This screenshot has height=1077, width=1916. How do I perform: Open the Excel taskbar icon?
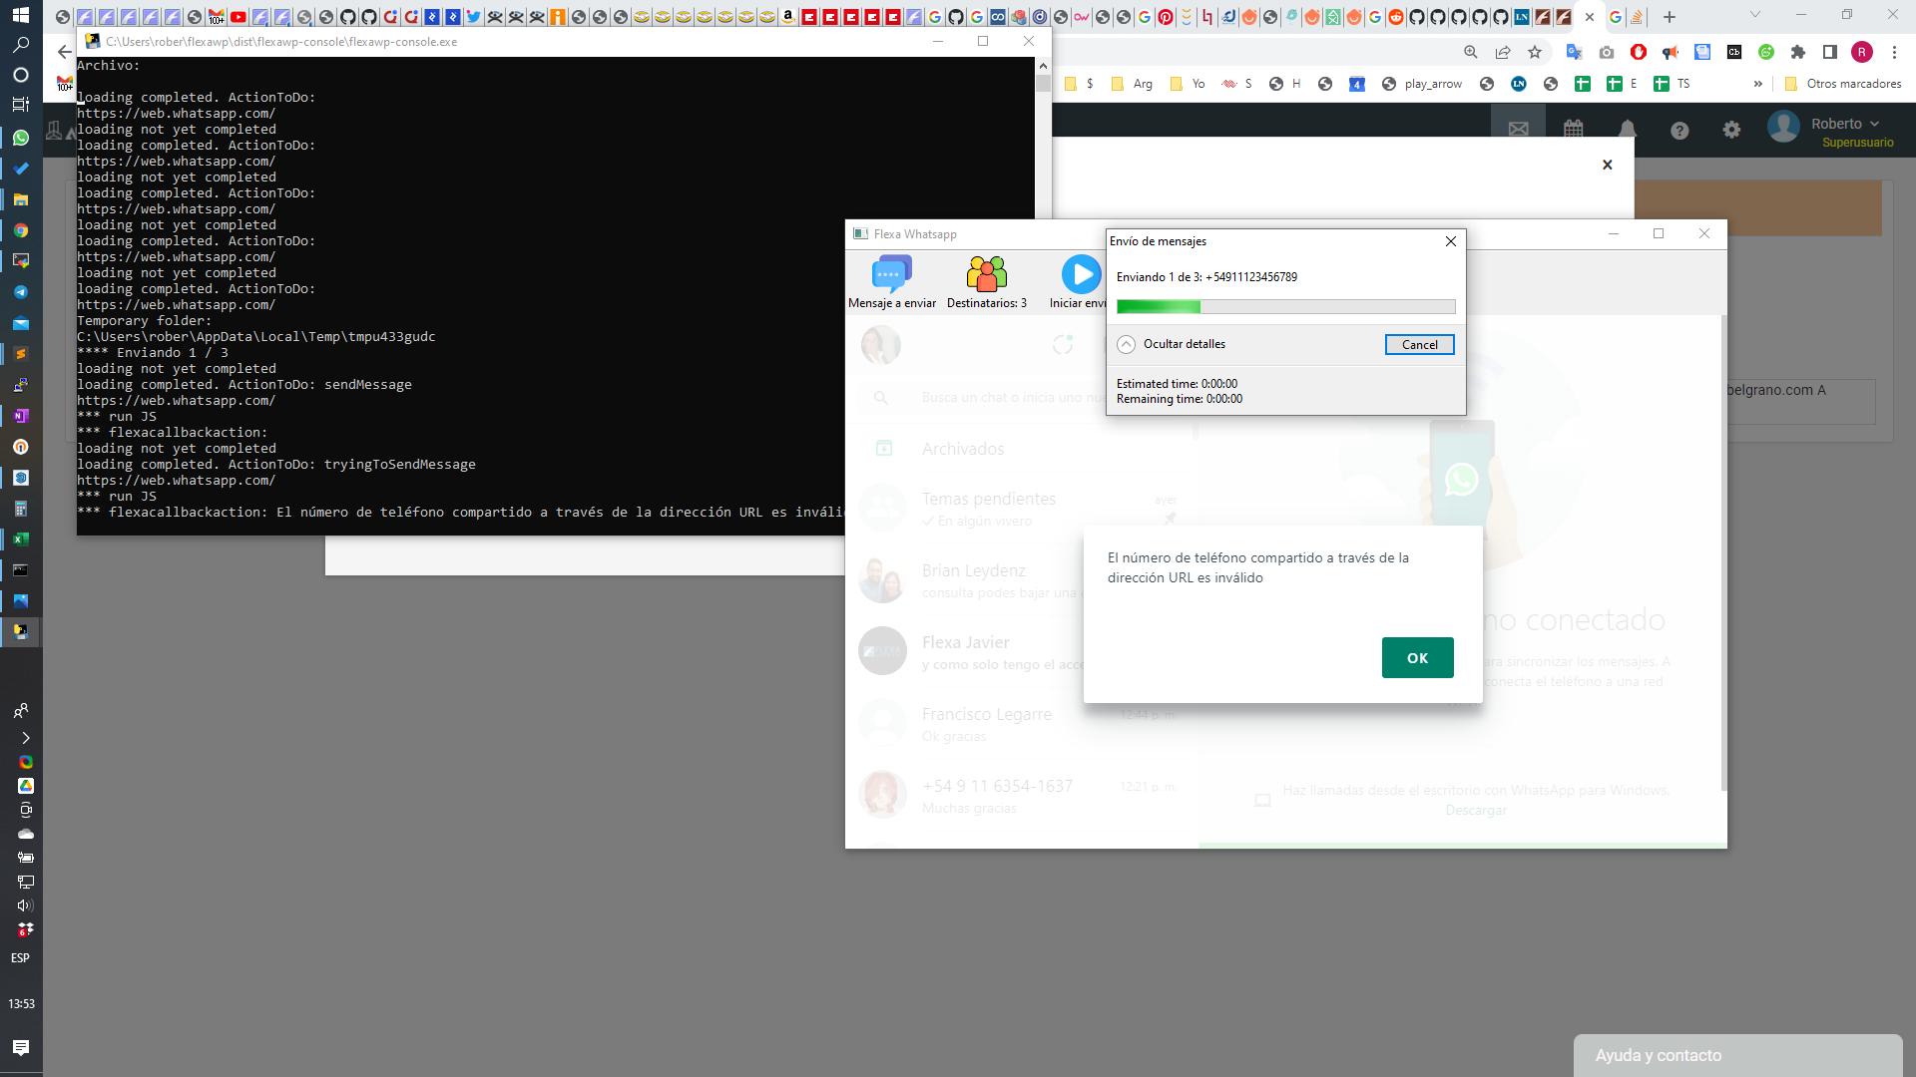(x=20, y=539)
